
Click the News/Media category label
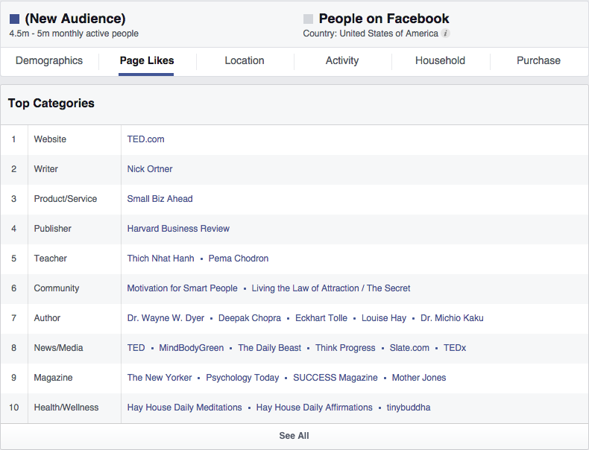tap(58, 348)
